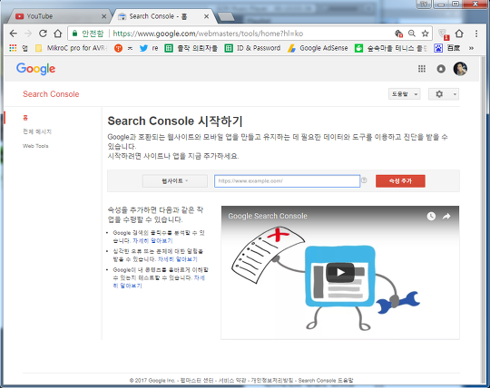Open third 자세히 알아보기 link about content
Viewport: 490px width, 388px height.
[x=128, y=286]
